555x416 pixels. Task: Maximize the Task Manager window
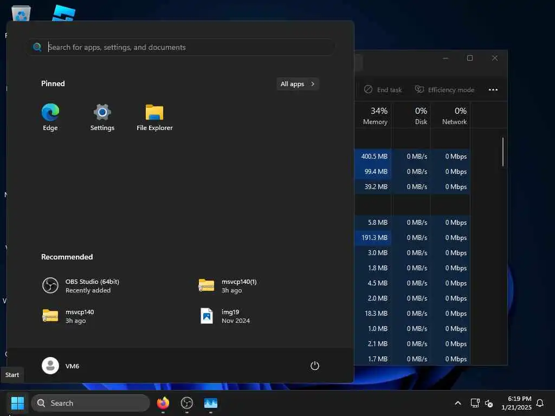[x=470, y=58]
